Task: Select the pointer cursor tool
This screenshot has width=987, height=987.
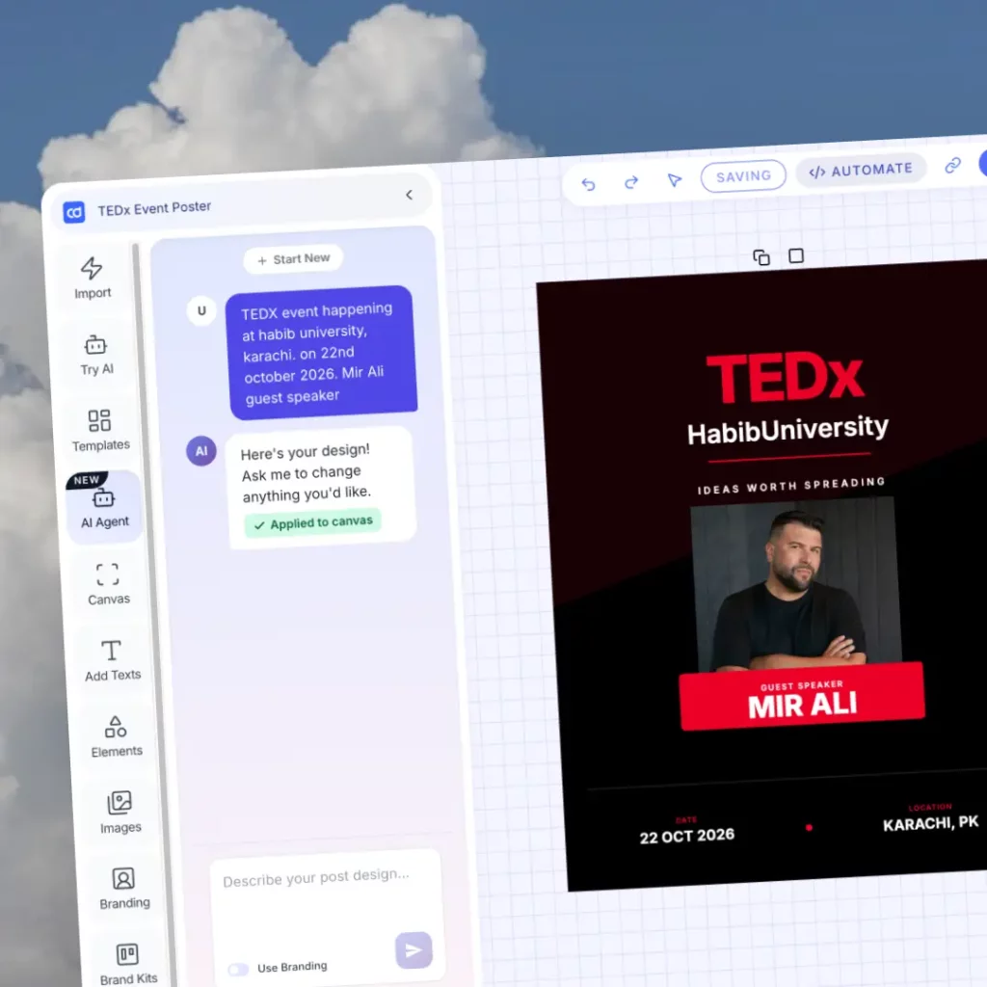Action: click(x=674, y=180)
